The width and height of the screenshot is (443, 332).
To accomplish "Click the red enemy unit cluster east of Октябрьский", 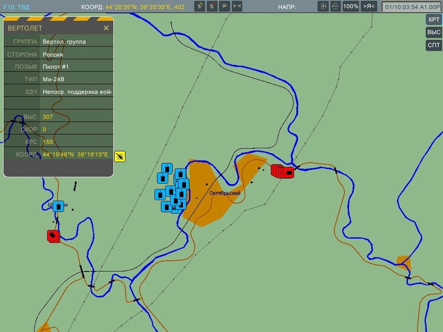I will [282, 170].
